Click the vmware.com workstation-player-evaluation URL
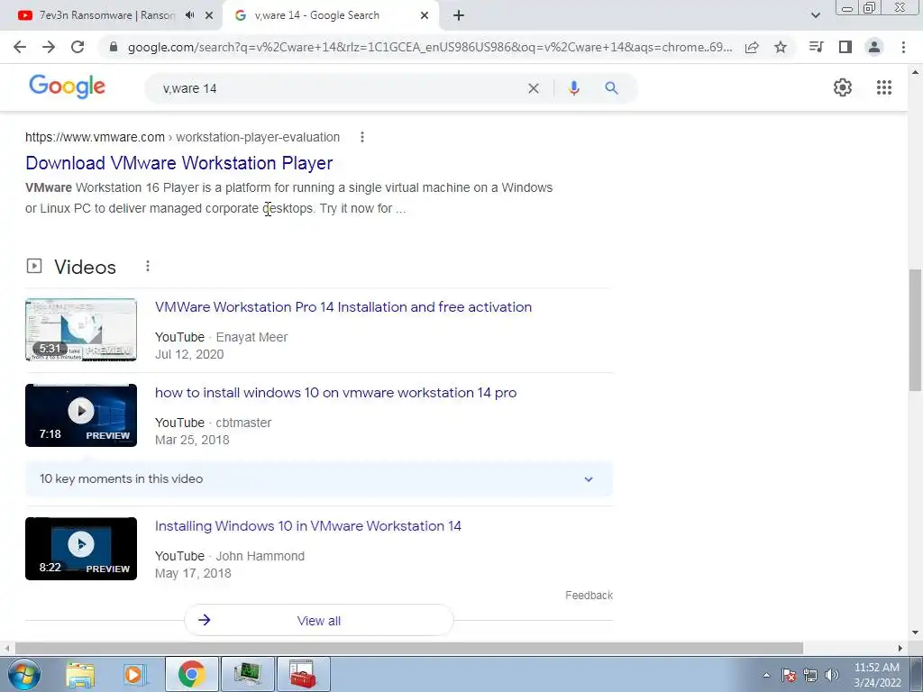The height and width of the screenshot is (692, 923). (x=182, y=137)
